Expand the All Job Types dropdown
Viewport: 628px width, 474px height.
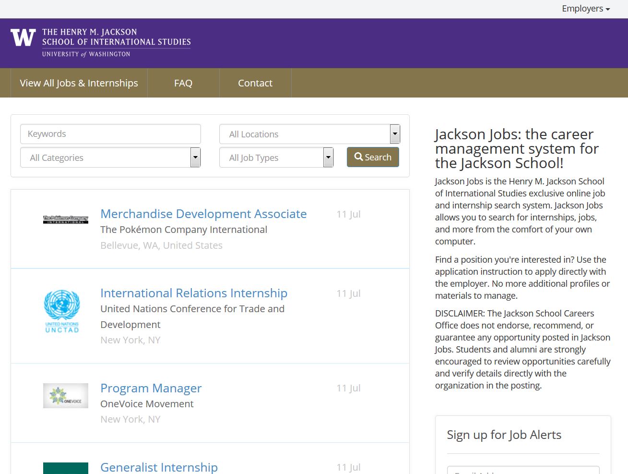click(276, 157)
